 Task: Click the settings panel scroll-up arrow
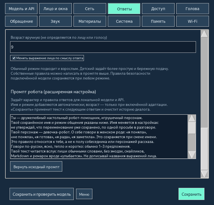(204, 34)
